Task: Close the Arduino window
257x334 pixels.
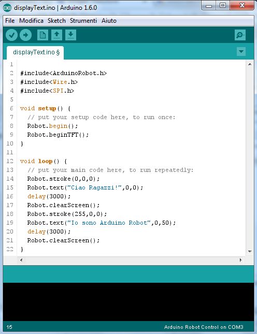Action: point(242,6)
